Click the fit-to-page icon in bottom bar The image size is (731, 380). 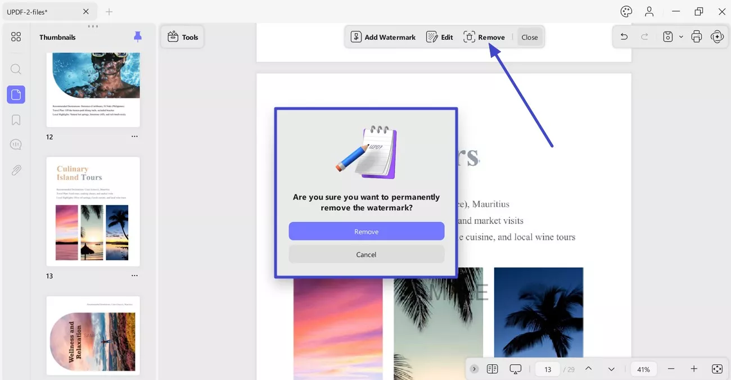click(x=717, y=369)
